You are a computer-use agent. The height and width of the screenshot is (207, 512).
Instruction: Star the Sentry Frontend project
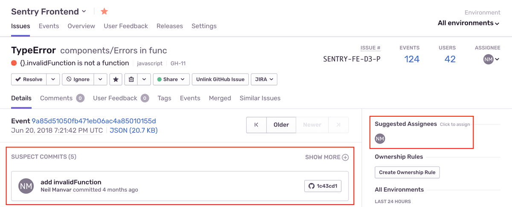click(x=105, y=11)
